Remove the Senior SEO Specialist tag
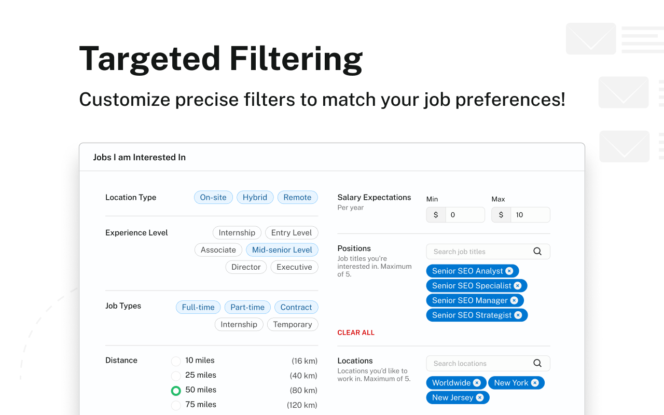The height and width of the screenshot is (415, 664). (x=518, y=286)
